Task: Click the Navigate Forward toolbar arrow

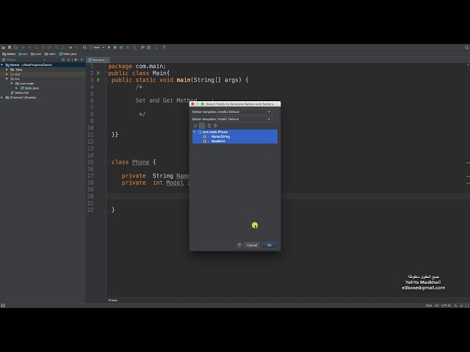Action: [76, 47]
